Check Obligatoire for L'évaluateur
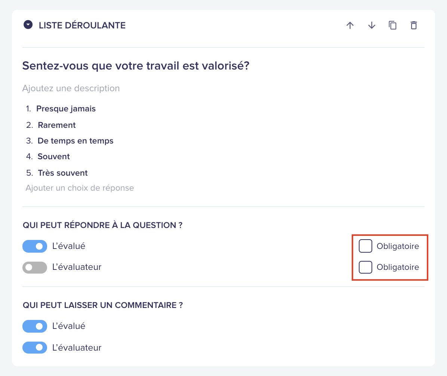Viewport: 447px width, 376px height. (x=366, y=267)
